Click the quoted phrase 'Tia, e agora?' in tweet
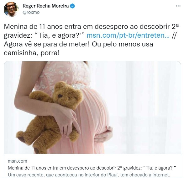The width and height of the screenshot is (184, 178). pos(60,35)
